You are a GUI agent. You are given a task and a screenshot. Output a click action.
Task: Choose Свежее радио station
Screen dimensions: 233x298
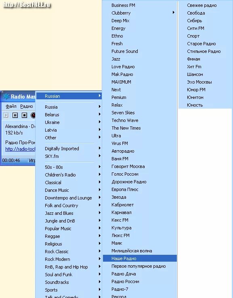click(x=206, y=5)
